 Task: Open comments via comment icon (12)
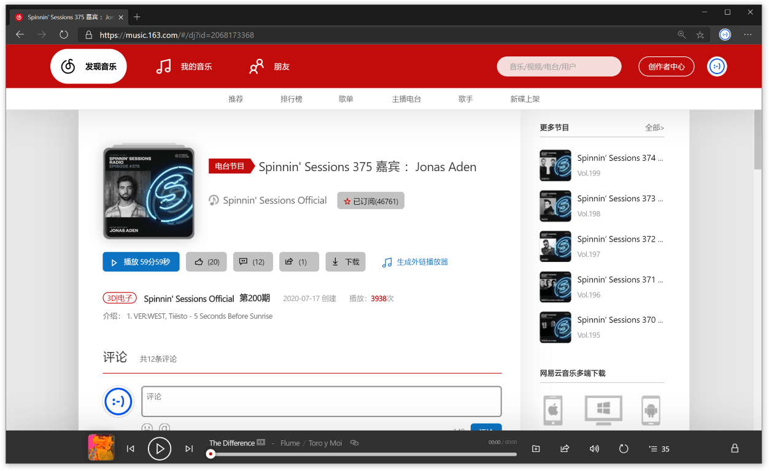(252, 262)
